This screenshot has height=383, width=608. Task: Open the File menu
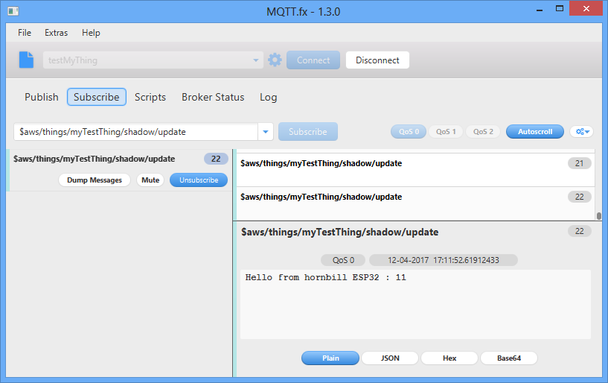coord(25,33)
